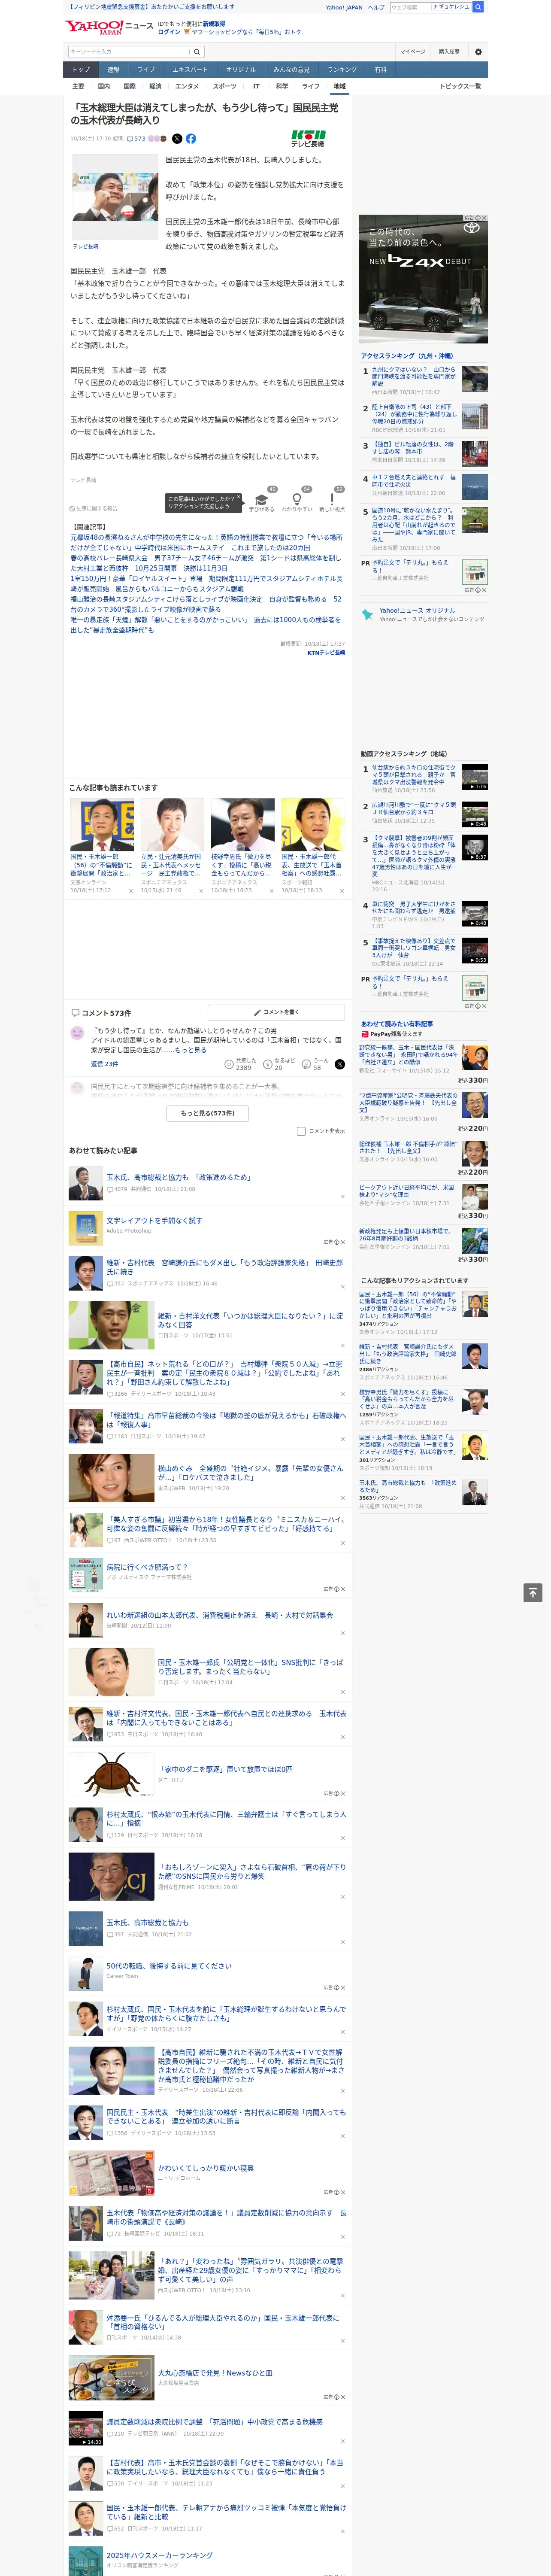Close the リアクションで支援しよう tooltip
The width and height of the screenshot is (551, 2576).
point(238,498)
